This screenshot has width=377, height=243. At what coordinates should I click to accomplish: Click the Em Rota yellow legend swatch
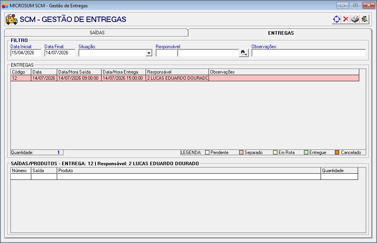pos(275,153)
